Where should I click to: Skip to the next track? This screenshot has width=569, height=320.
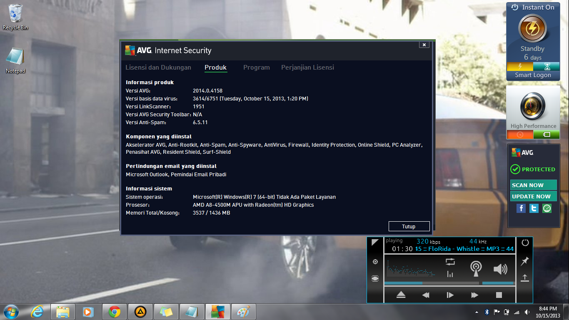click(474, 295)
